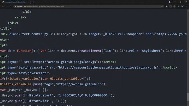Screen dimensions: 189x106
Task: Click the '_blank' target value
Action: point(109,34)
